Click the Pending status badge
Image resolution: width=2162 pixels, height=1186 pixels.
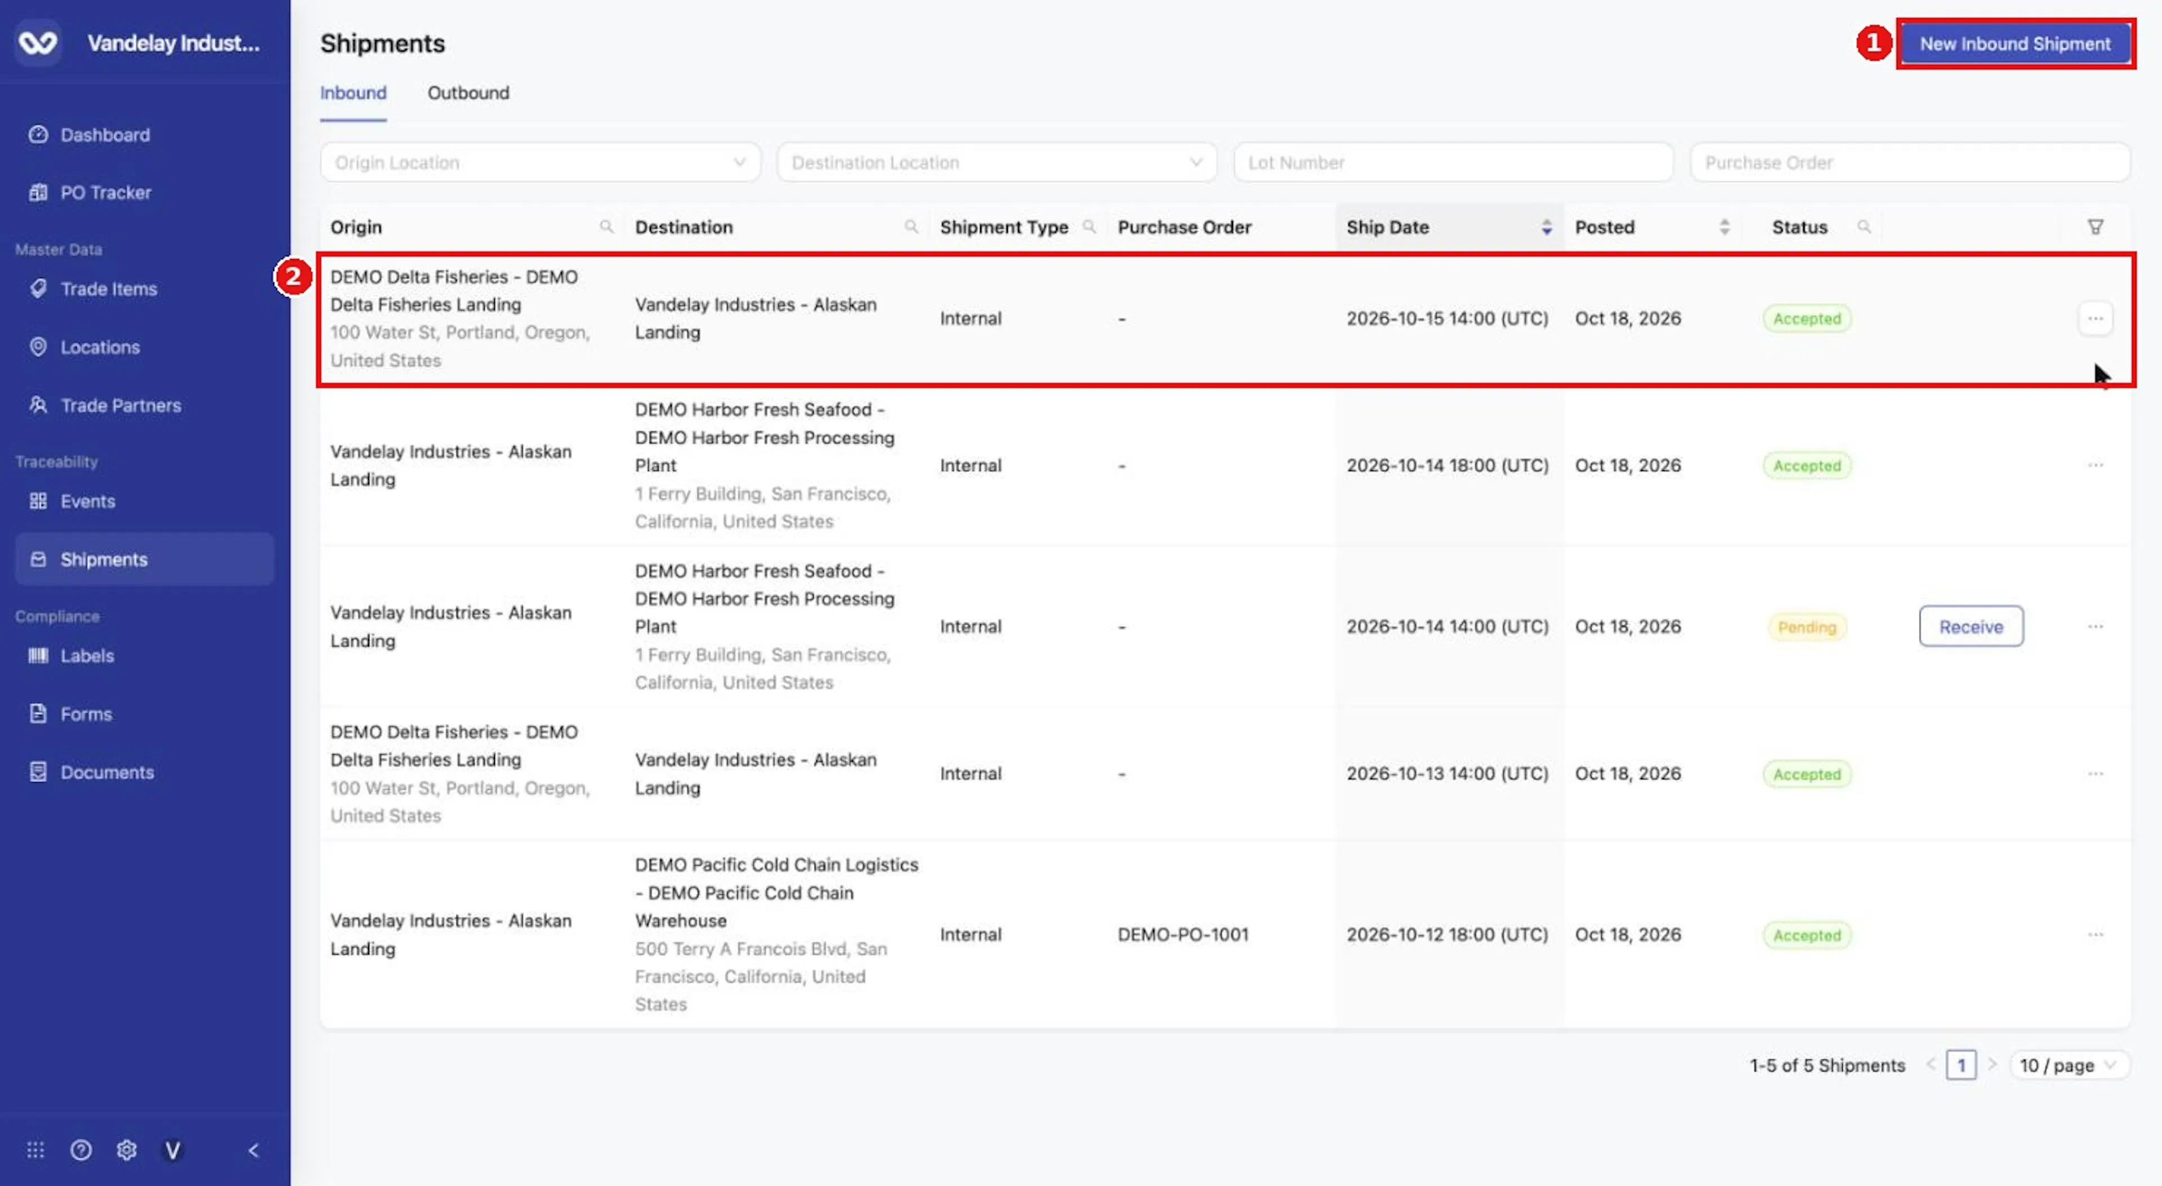click(1806, 627)
